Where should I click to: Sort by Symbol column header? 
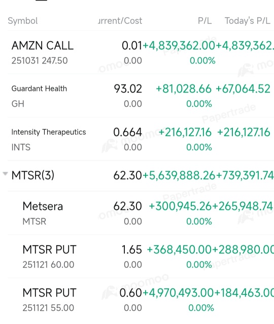(23, 21)
